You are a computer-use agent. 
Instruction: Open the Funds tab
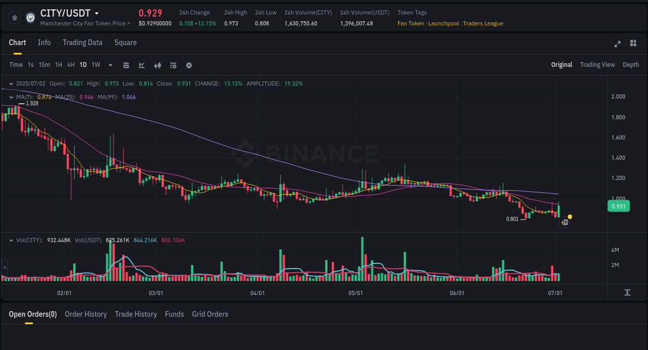pos(174,314)
